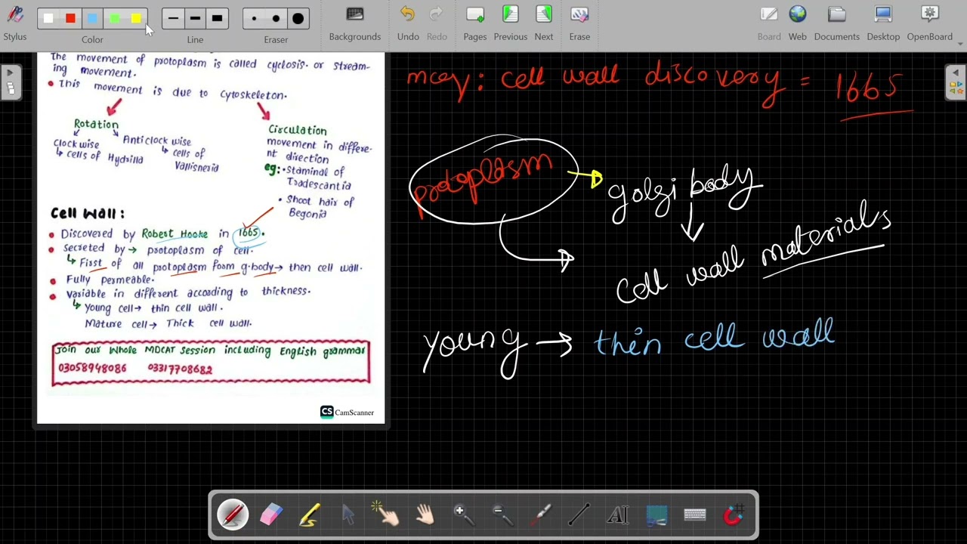Select the Capture part of screen tool
Screen dimensions: 967x544
click(x=656, y=515)
